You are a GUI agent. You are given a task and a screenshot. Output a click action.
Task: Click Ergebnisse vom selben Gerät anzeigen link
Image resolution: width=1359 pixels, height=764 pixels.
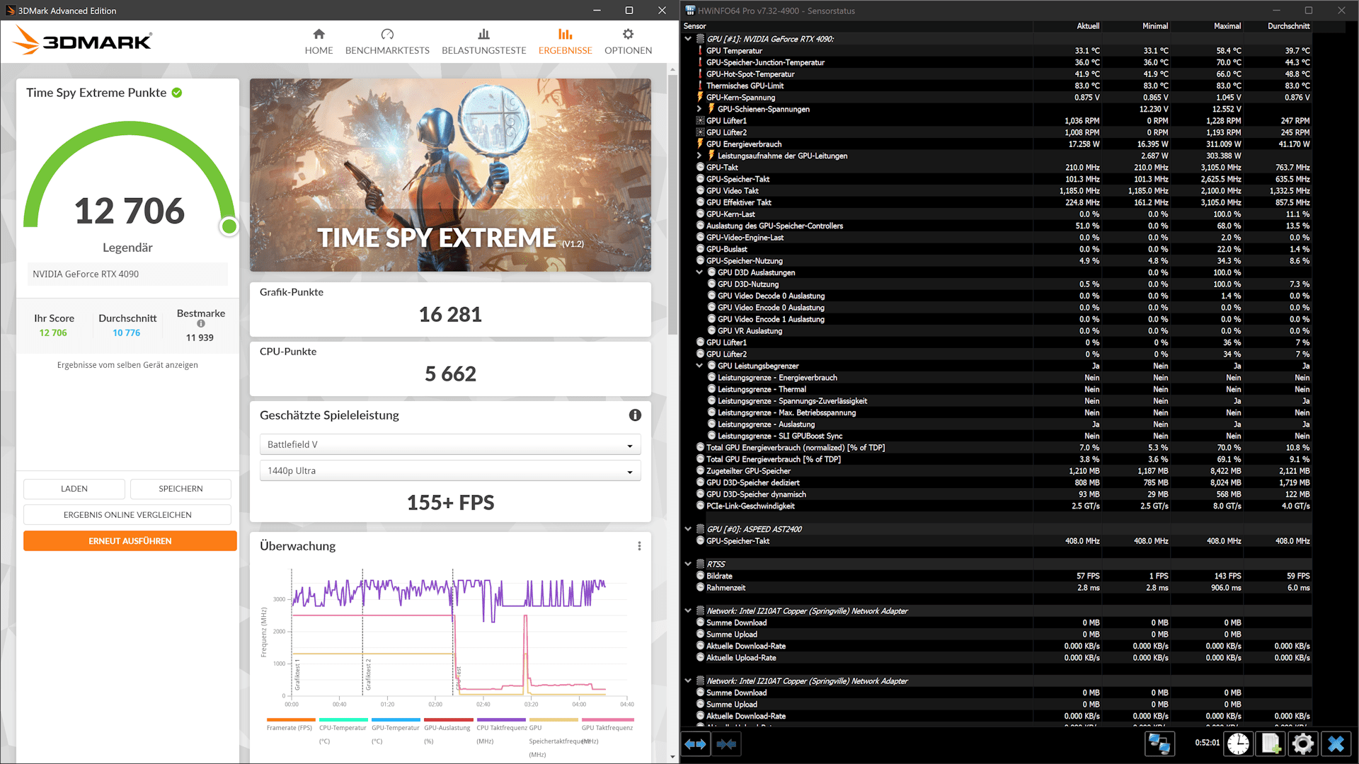[127, 365]
